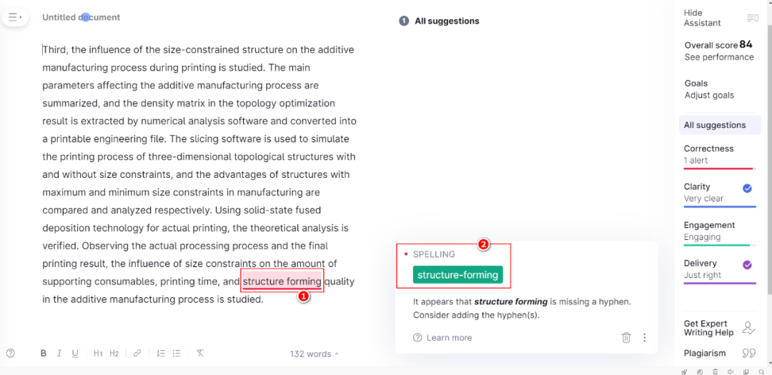Select the Correctness category
Screen dimensions: 772x375
click(718, 154)
